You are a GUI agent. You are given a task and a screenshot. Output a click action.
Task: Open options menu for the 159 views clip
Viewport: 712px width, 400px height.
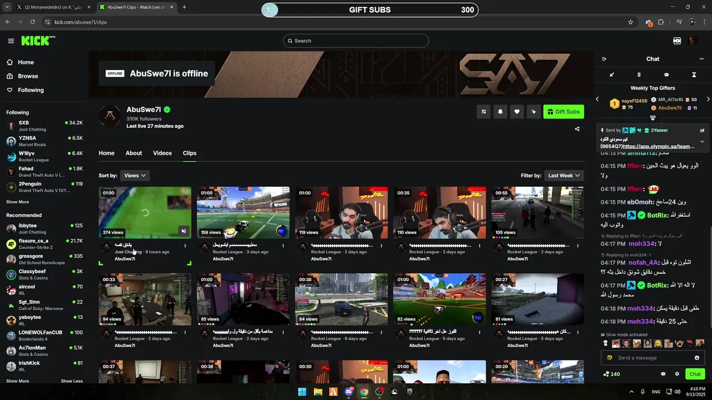tap(283, 246)
